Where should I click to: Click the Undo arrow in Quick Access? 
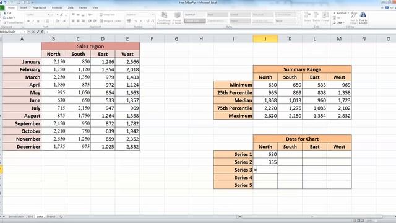[5, 2]
